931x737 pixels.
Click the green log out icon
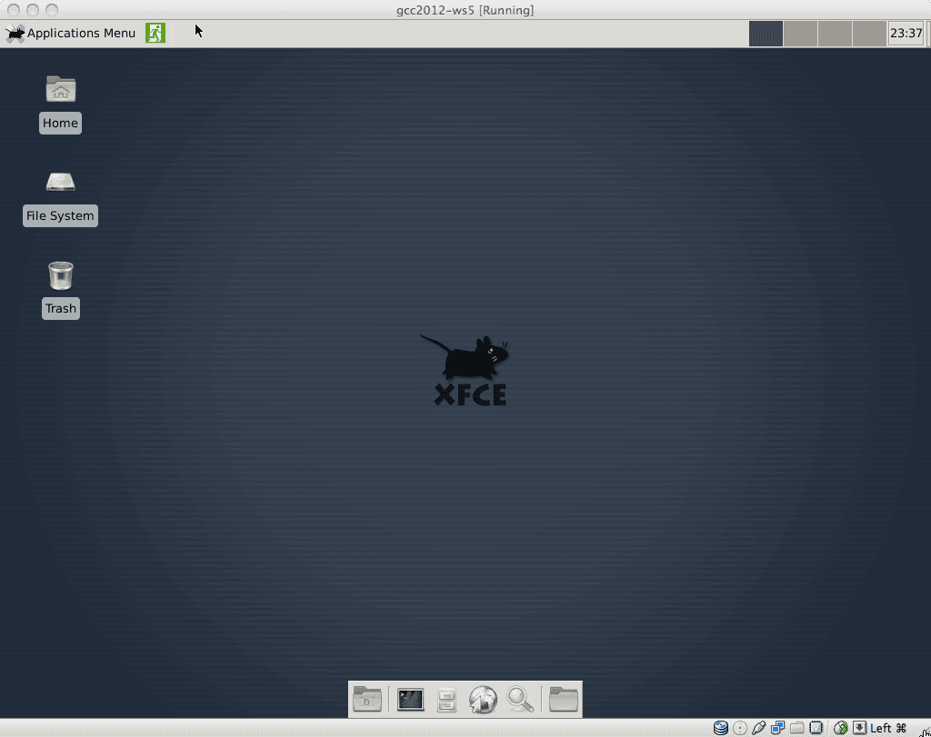[155, 34]
